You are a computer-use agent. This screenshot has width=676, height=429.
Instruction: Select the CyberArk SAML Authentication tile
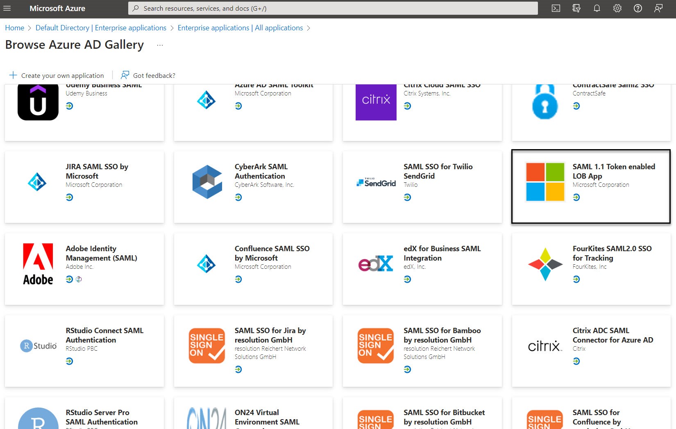click(253, 187)
